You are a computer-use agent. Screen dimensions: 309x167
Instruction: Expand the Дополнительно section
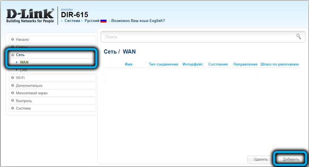click(x=29, y=85)
